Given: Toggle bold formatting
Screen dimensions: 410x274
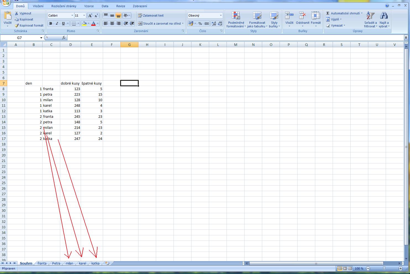Looking at the screenshot, I should pos(51,24).
